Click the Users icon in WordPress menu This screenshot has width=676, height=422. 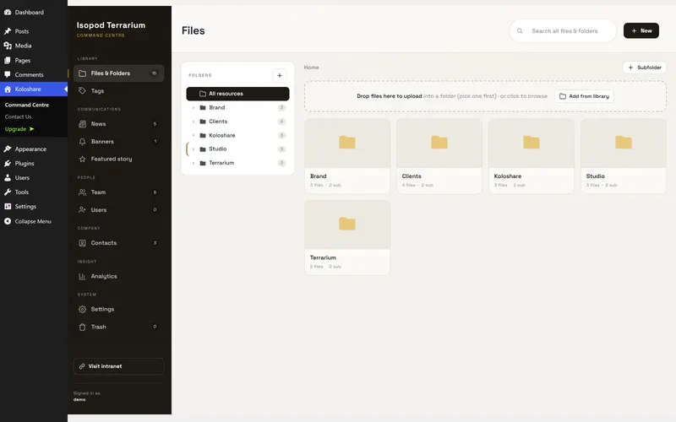pyautogui.click(x=8, y=177)
